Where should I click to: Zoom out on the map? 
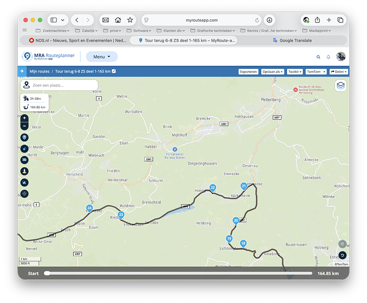(24, 126)
